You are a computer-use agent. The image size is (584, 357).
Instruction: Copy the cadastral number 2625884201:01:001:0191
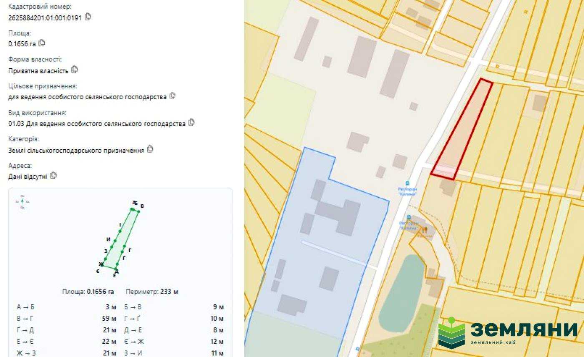[x=88, y=17]
